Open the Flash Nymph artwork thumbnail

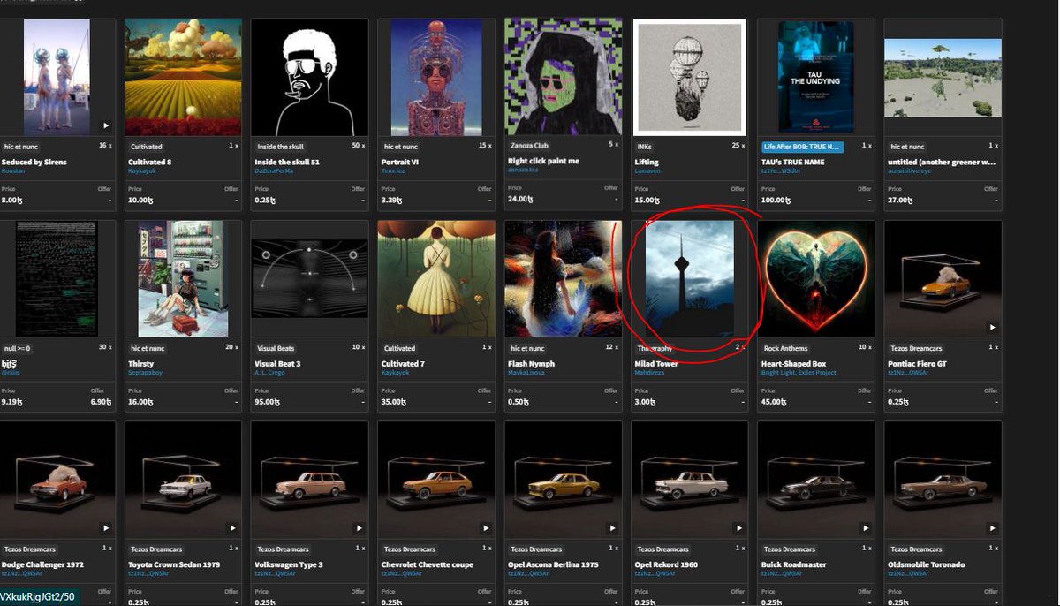click(x=563, y=278)
